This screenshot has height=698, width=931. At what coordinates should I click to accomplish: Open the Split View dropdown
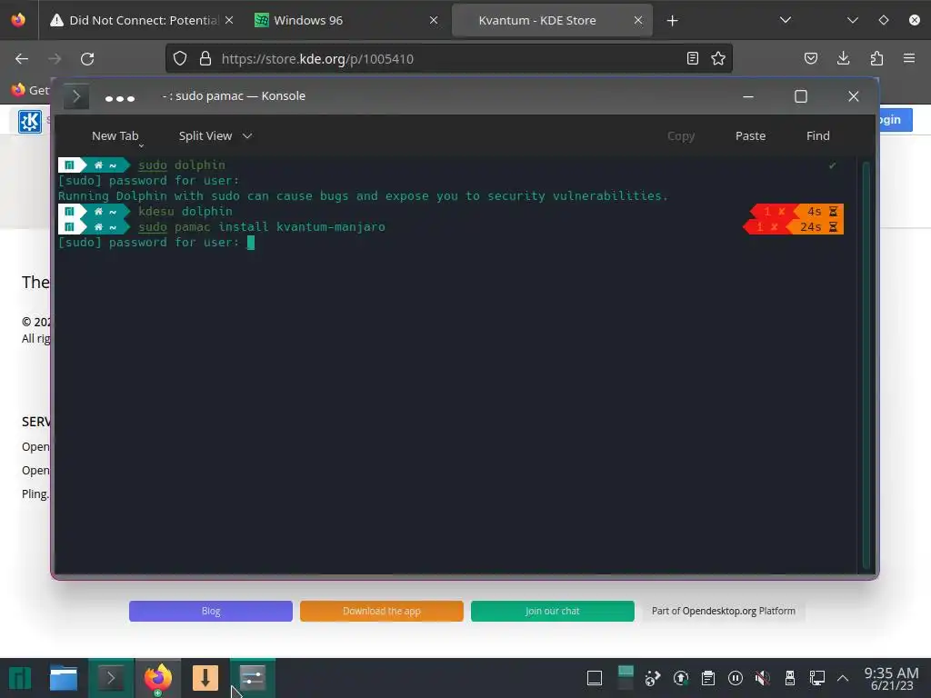(215, 136)
